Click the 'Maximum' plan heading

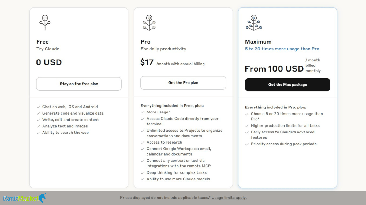point(258,42)
